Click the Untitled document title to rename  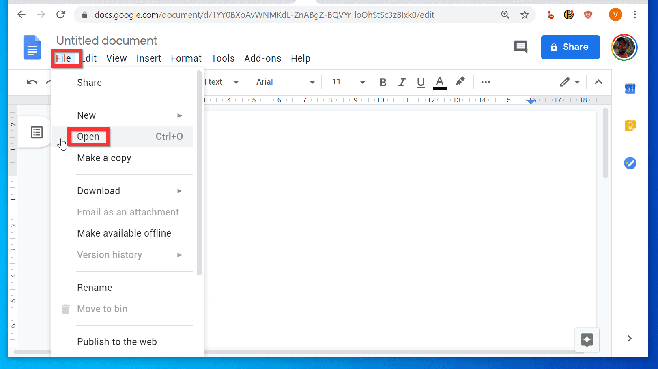[x=107, y=40]
